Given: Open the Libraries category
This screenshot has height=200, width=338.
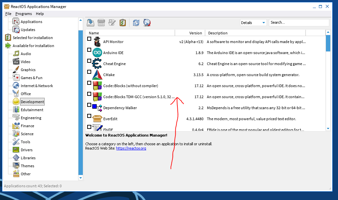Looking at the screenshot, I should click(28, 158).
